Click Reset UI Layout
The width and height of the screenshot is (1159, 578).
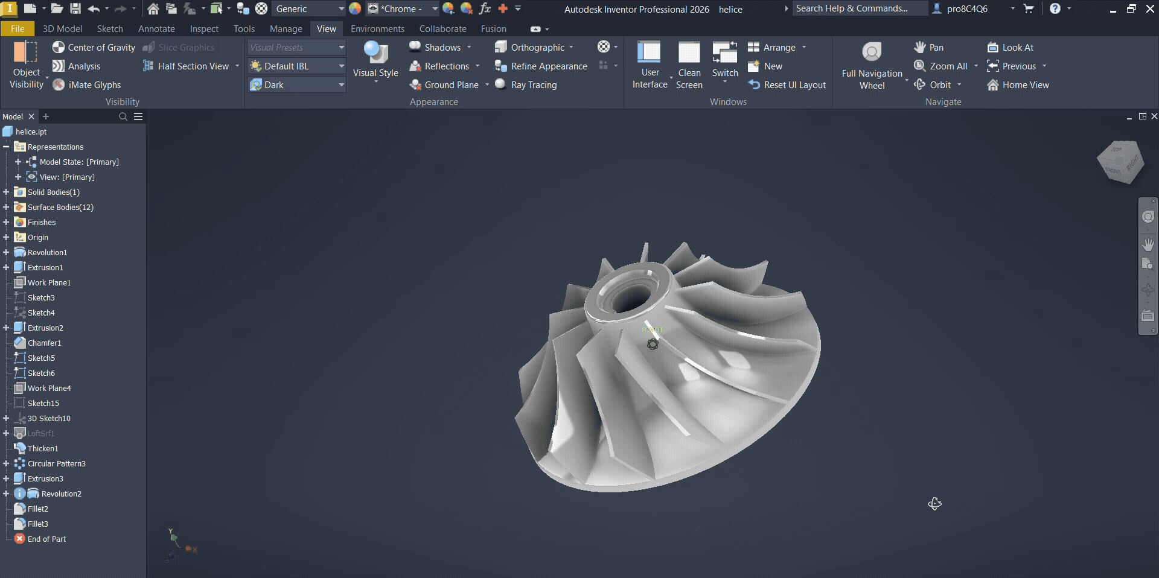coord(787,84)
